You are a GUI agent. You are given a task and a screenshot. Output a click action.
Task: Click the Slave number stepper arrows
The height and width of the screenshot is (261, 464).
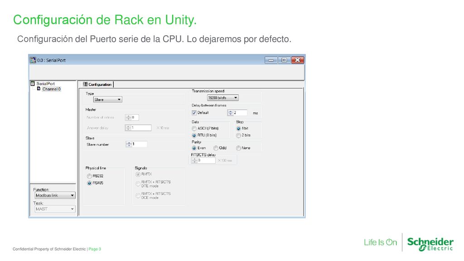(x=129, y=144)
